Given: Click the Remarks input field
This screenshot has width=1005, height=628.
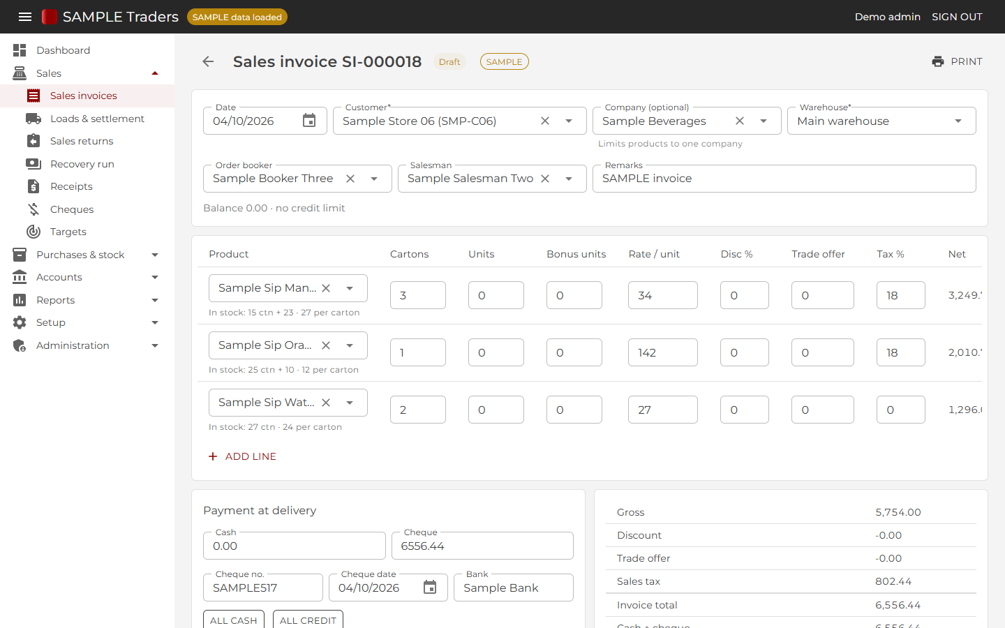Looking at the screenshot, I should (x=784, y=179).
